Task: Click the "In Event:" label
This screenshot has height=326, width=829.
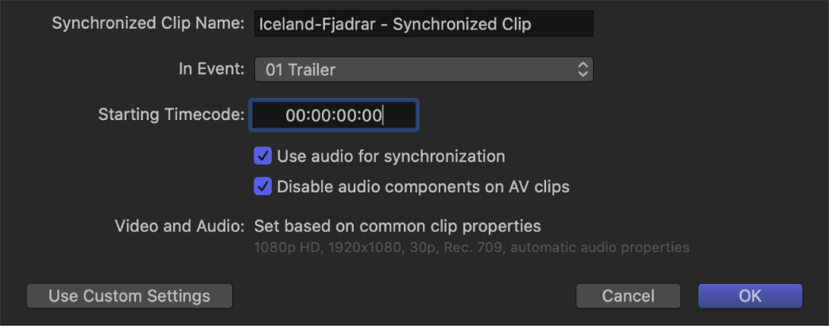Action: pos(211,69)
